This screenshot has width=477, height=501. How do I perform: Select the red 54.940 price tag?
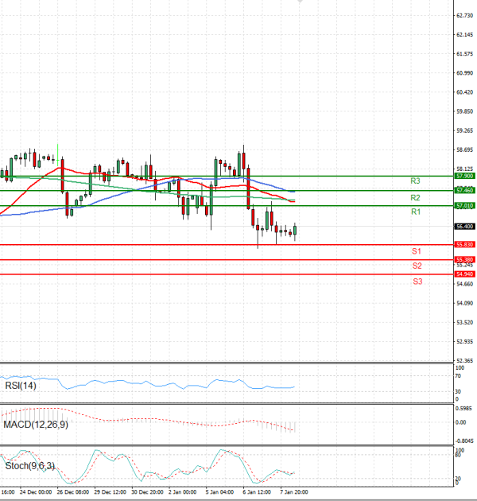(x=464, y=274)
